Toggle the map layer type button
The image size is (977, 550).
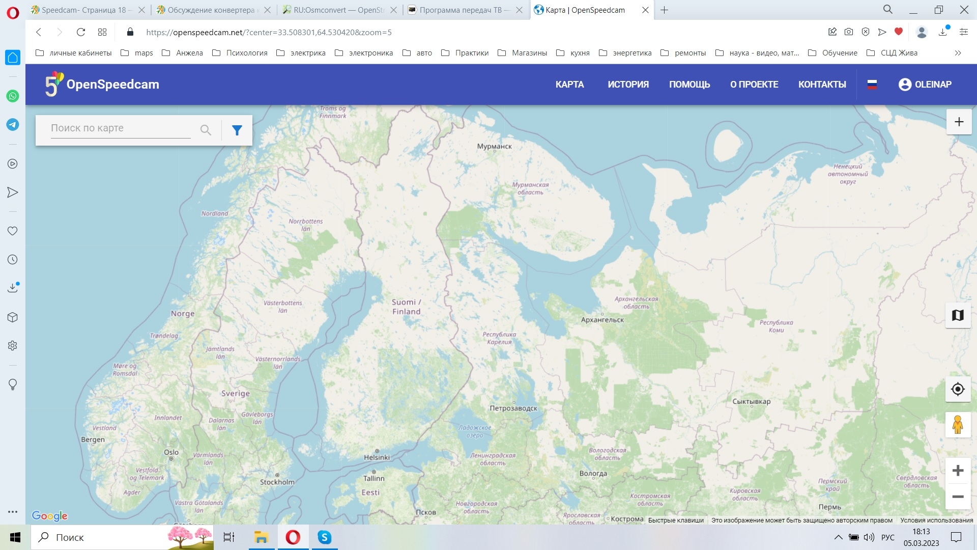click(x=958, y=316)
